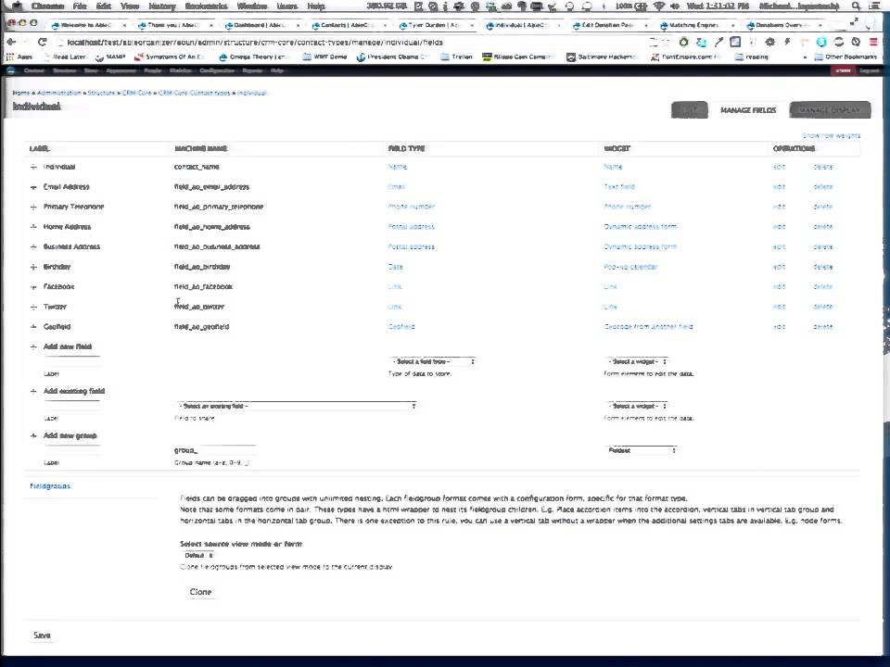890x667 pixels.
Task: Open the Trellen bookmark folder
Action: [x=457, y=57]
